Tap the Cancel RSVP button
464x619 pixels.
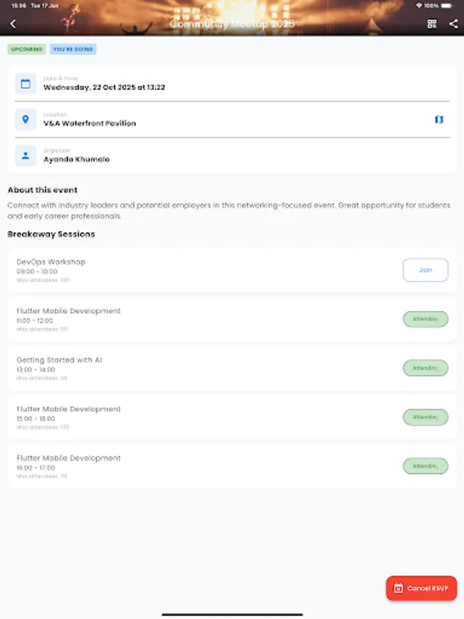tap(421, 588)
